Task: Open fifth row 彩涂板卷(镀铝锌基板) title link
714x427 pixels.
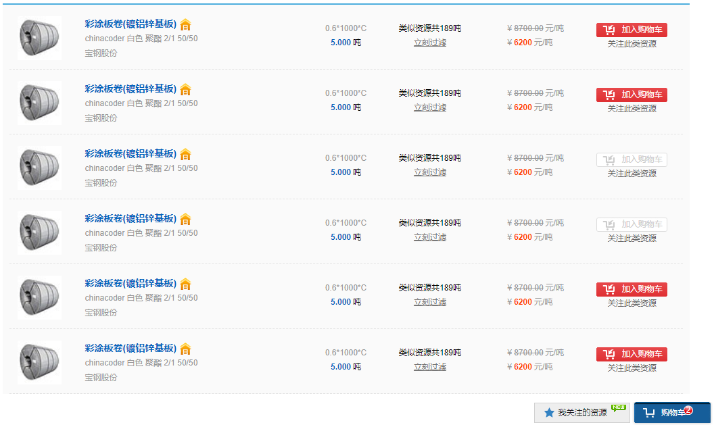Action: (x=130, y=284)
